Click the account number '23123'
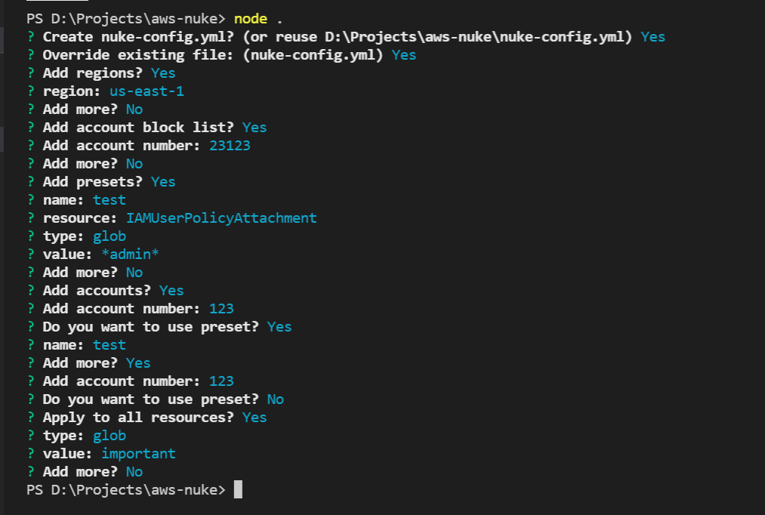Screen dimensions: 765x515 click(x=230, y=146)
